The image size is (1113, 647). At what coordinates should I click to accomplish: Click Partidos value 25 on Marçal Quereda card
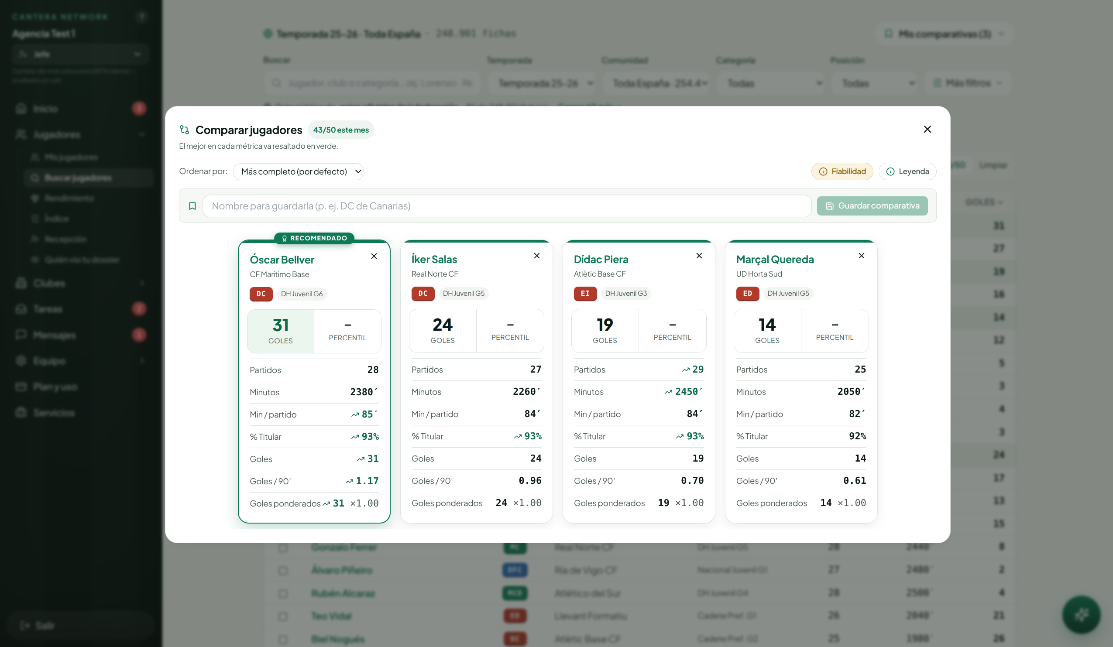(x=860, y=370)
